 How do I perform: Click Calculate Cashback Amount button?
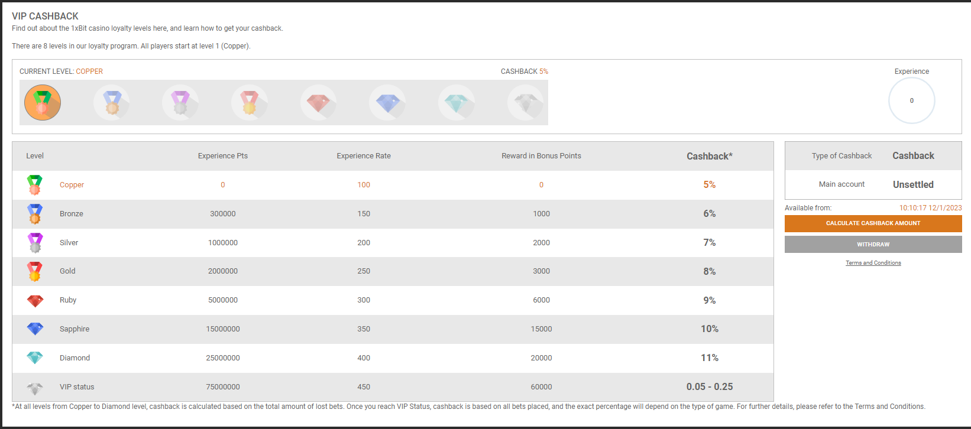click(873, 223)
